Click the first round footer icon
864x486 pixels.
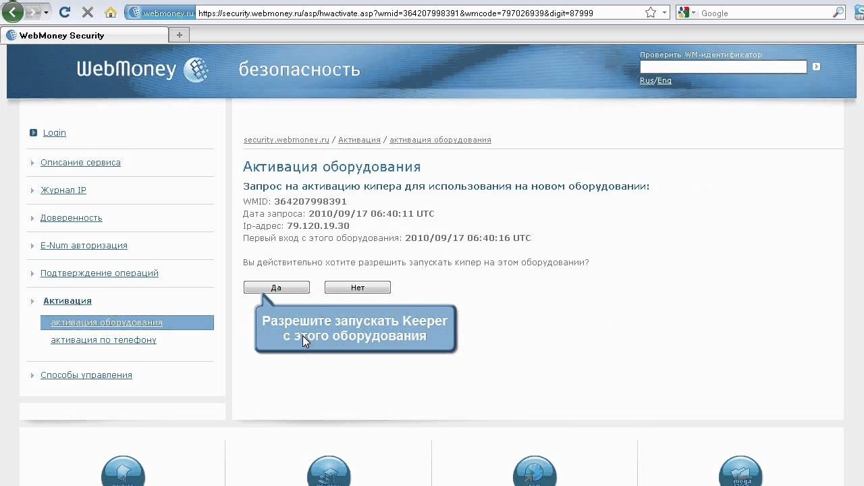point(123,471)
